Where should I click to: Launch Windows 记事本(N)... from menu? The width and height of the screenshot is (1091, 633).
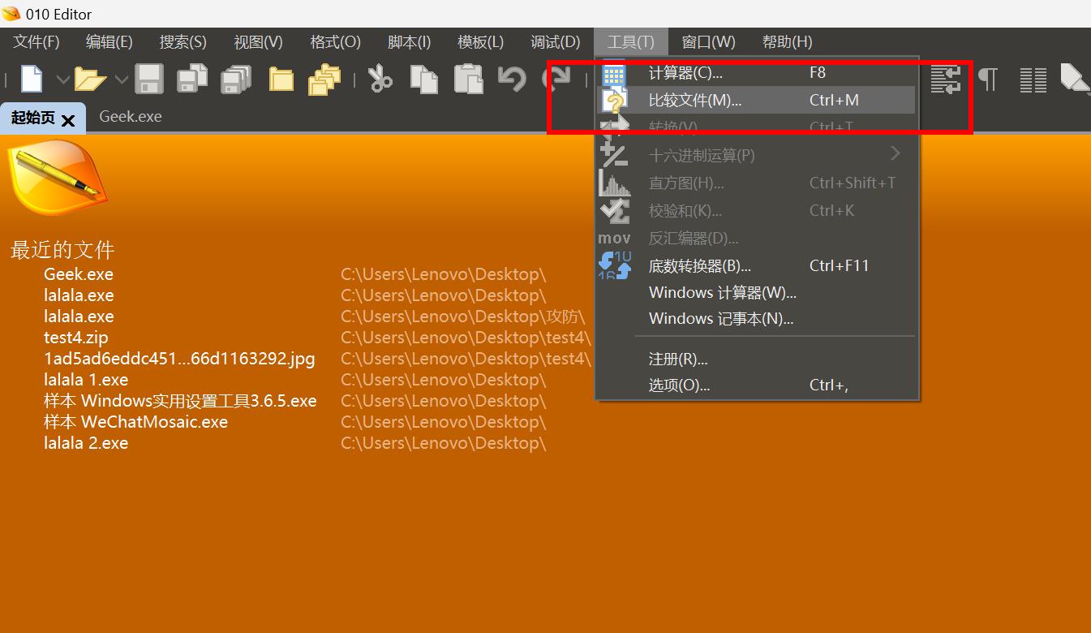(x=756, y=319)
